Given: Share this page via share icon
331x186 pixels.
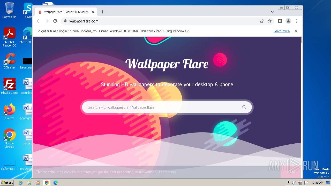Looking at the screenshot, I should (x=261, y=21).
